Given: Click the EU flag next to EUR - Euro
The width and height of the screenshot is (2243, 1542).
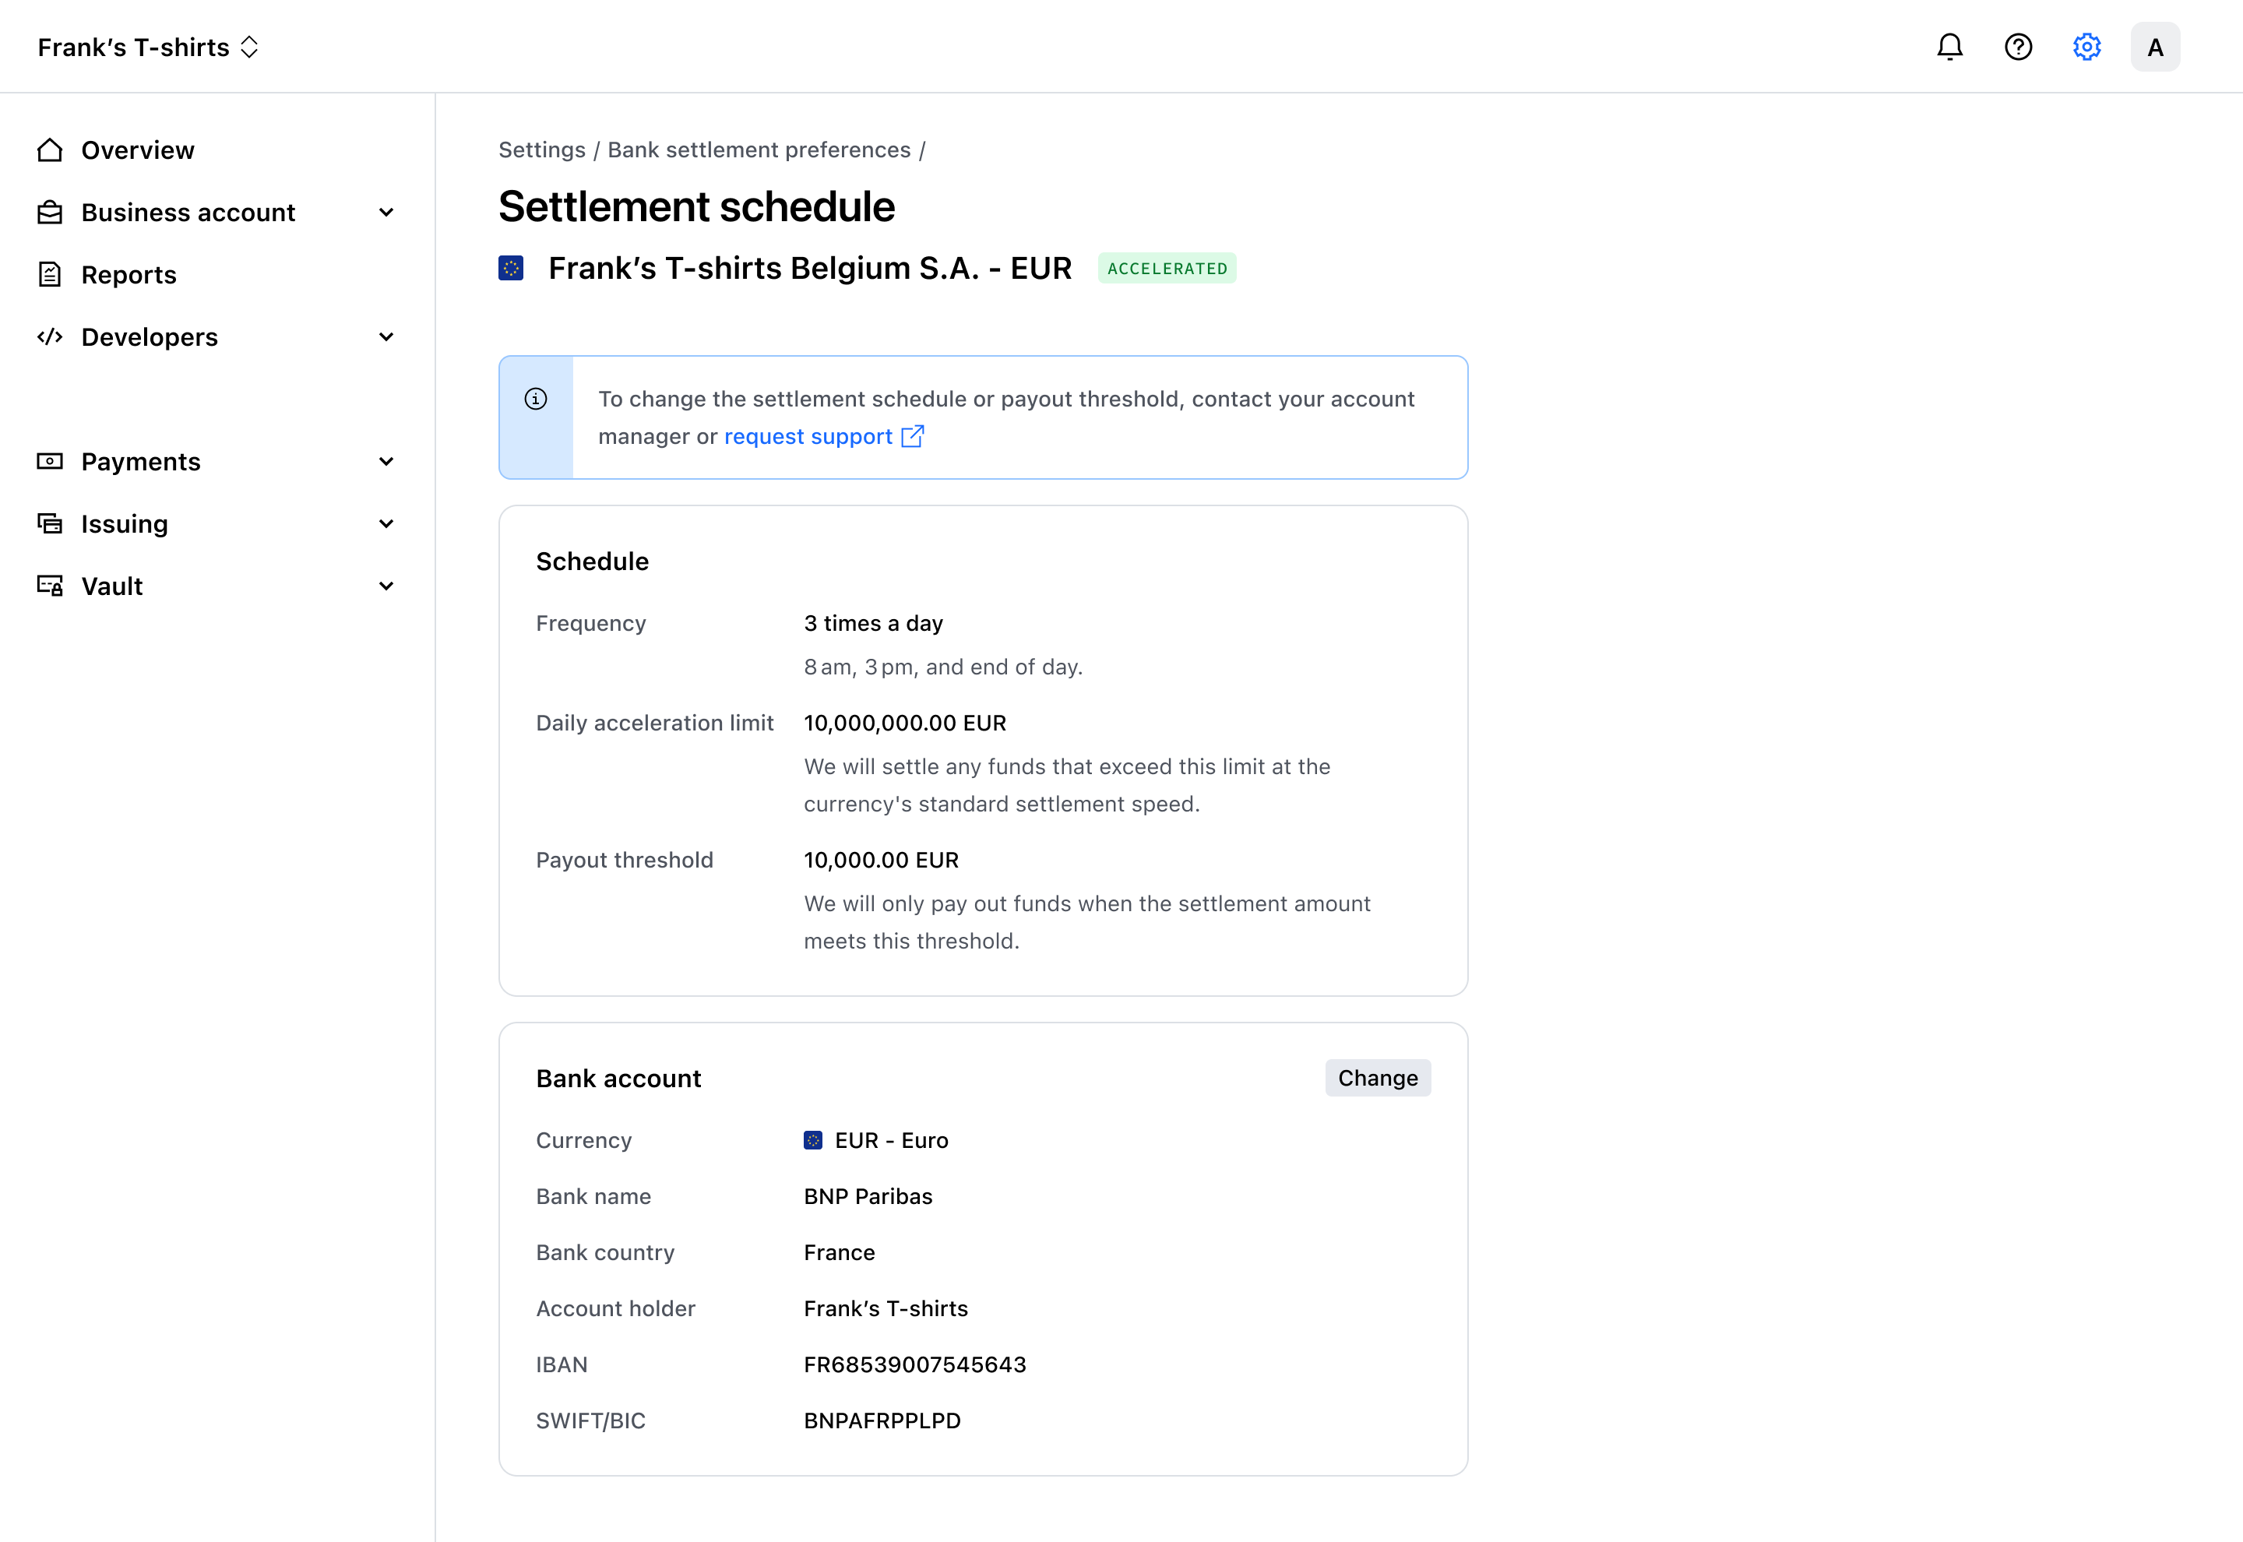Looking at the screenshot, I should pyautogui.click(x=813, y=1140).
